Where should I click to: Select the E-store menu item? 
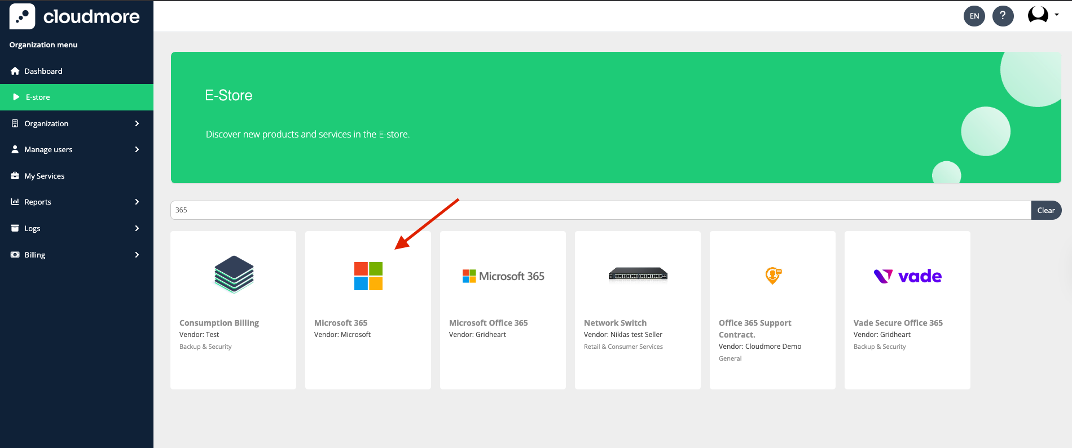click(x=38, y=97)
